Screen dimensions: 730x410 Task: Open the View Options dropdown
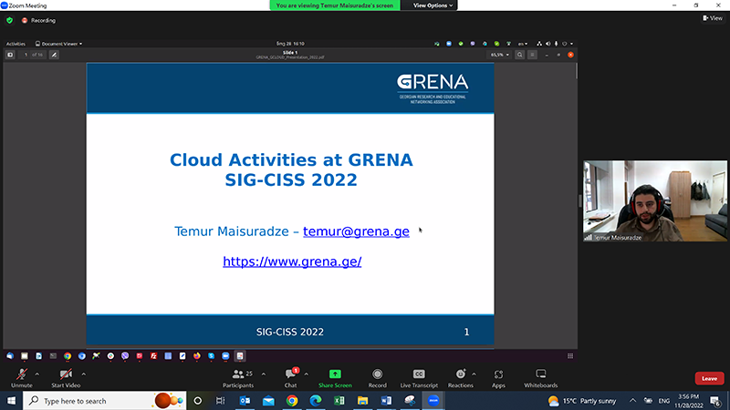tap(433, 5)
